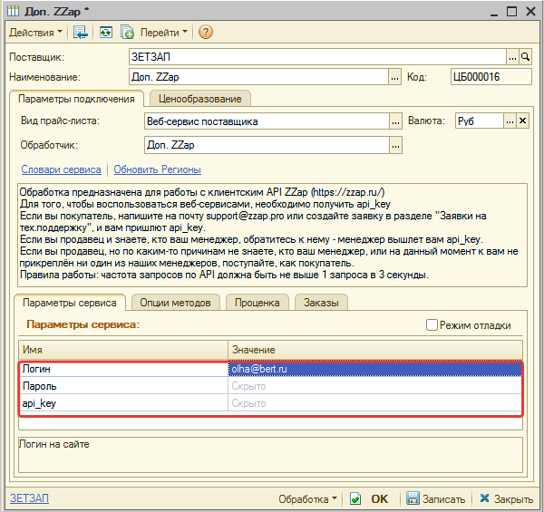The height and width of the screenshot is (512, 544).
Task: Select the Заказы tab
Action: point(321,303)
